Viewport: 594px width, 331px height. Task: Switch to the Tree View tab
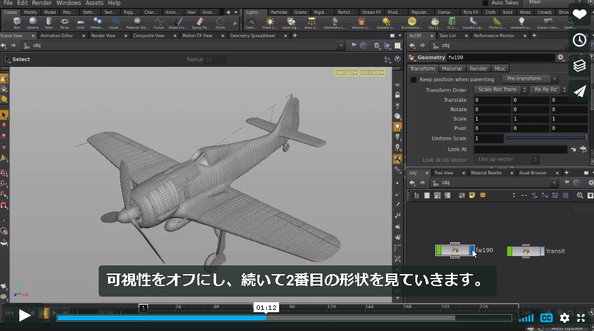[x=443, y=173]
